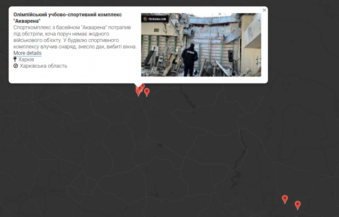Click the compass icon beside Харківська область
This screenshot has width=339, height=217.
(16, 66)
